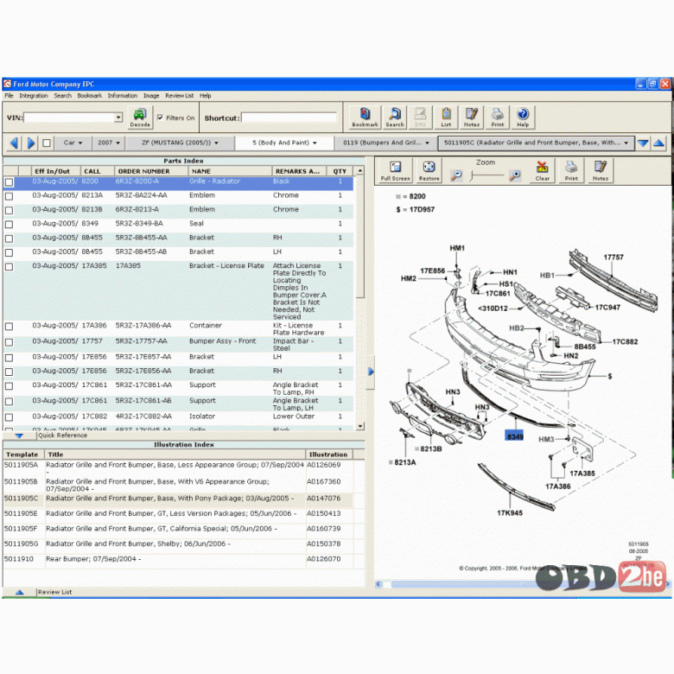Check the Grille - Radiator row checkbox
Screen dimensions: 674x674
click(x=9, y=182)
